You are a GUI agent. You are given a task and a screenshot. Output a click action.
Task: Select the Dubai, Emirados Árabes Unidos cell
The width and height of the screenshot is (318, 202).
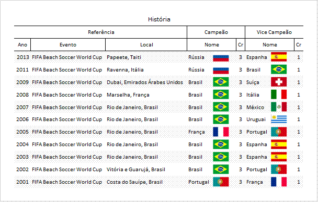coord(146,82)
